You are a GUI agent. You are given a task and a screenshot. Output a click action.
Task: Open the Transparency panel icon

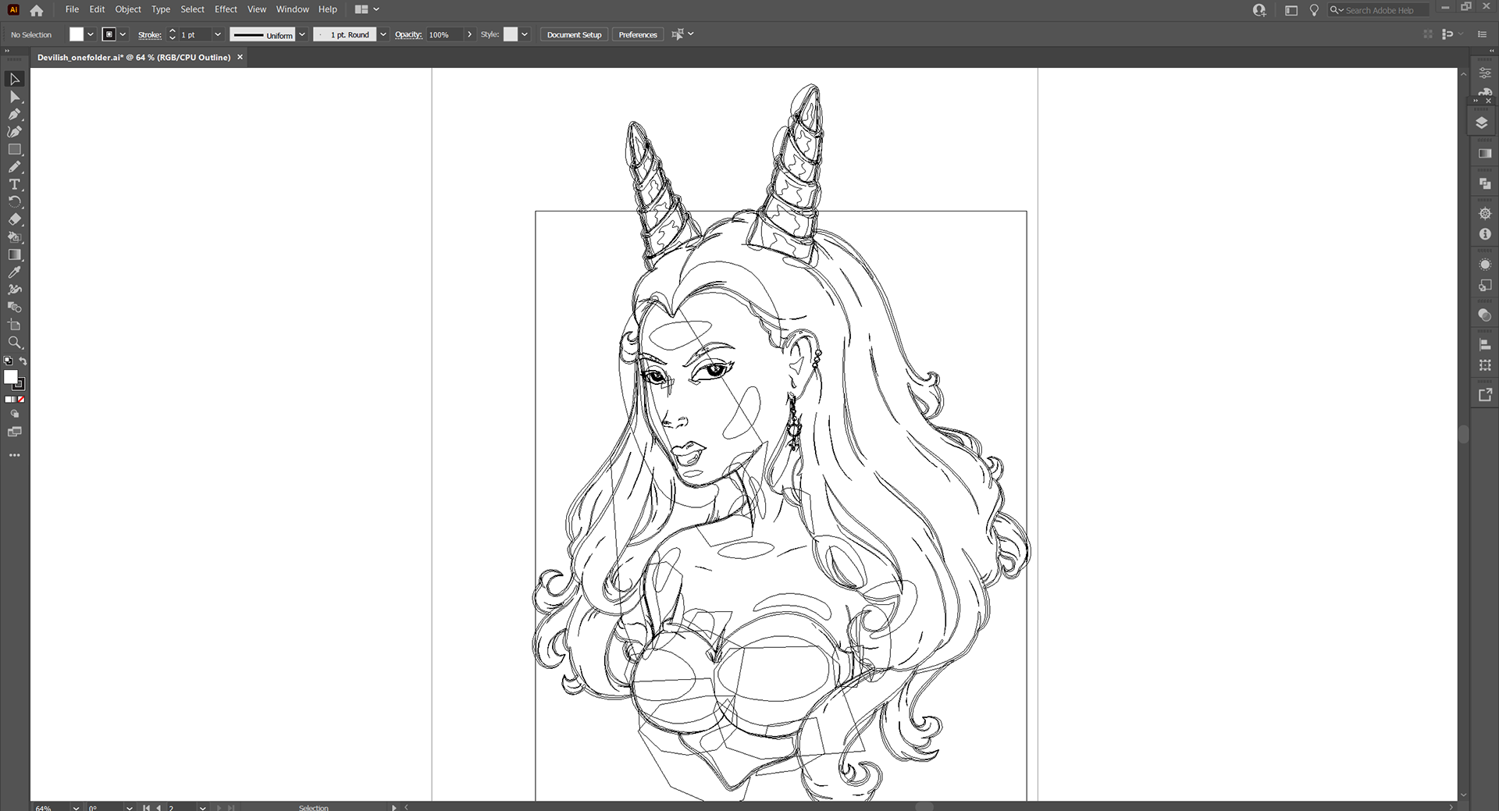pos(1485,315)
